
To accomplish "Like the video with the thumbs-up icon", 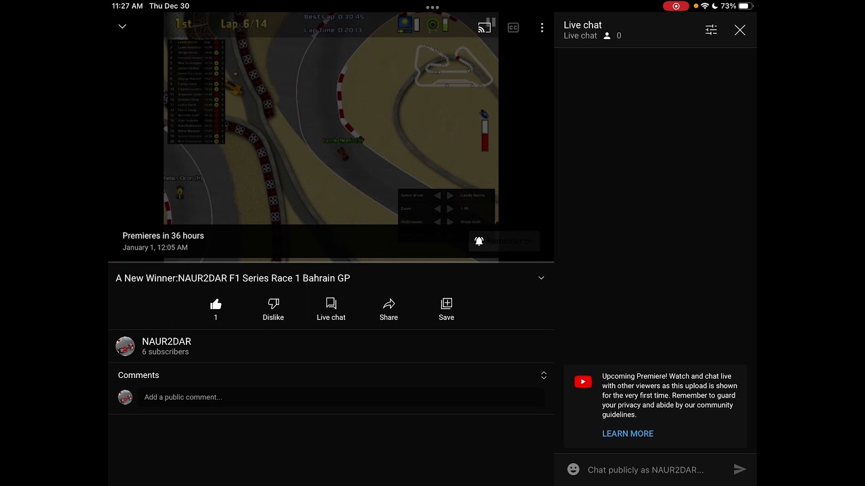I will [x=216, y=304].
